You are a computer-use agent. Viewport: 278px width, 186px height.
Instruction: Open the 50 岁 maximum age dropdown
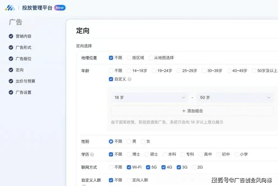point(235,97)
